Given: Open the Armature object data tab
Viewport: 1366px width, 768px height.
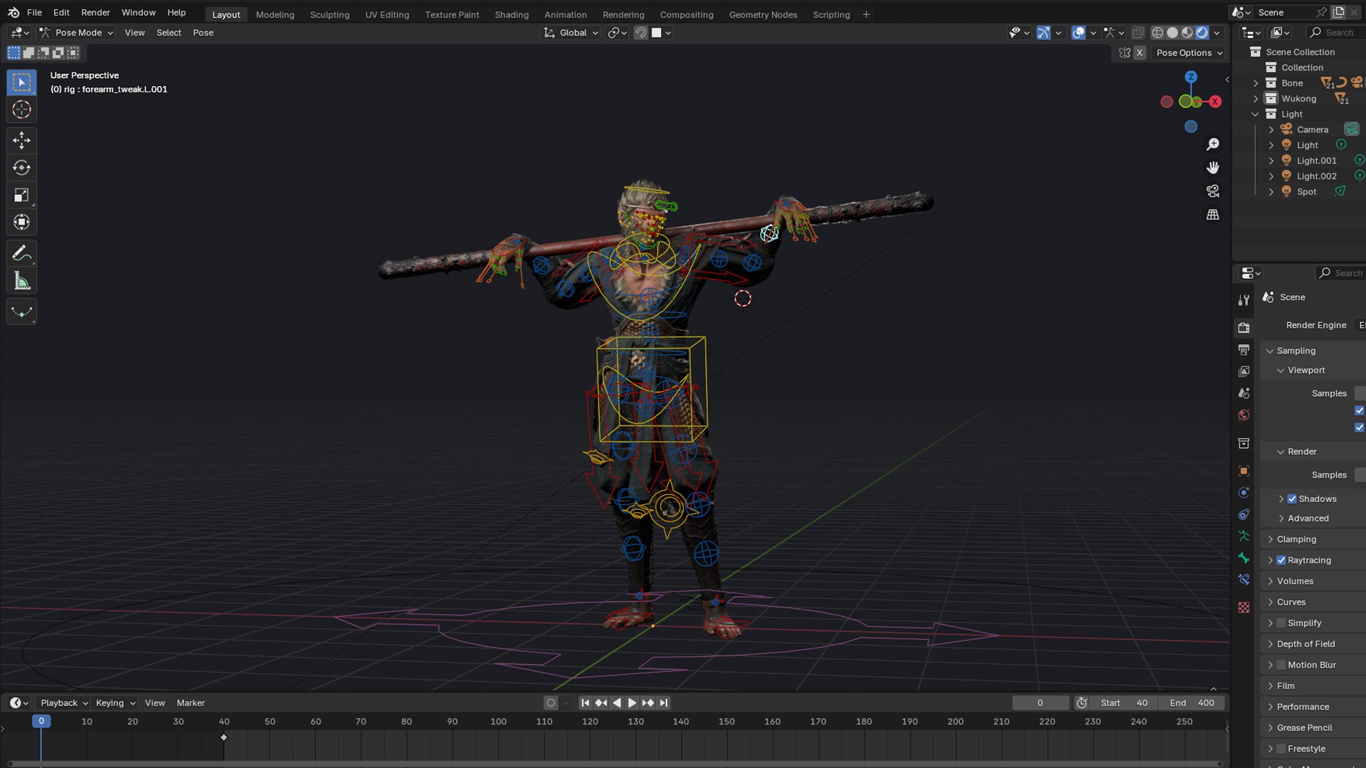Looking at the screenshot, I should (1244, 536).
